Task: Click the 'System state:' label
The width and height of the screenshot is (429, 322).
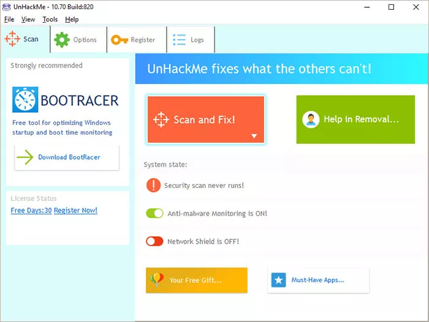Action: tap(165, 165)
